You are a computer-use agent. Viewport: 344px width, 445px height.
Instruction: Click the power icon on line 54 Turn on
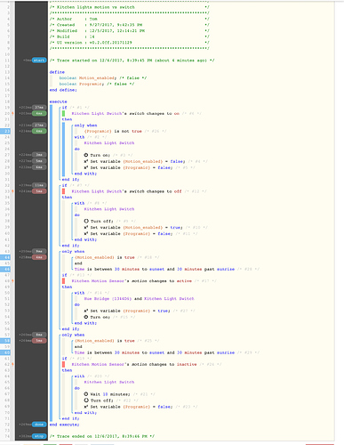pyautogui.click(x=86, y=317)
